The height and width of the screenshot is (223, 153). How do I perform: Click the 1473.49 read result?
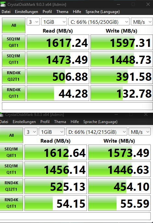58,59
